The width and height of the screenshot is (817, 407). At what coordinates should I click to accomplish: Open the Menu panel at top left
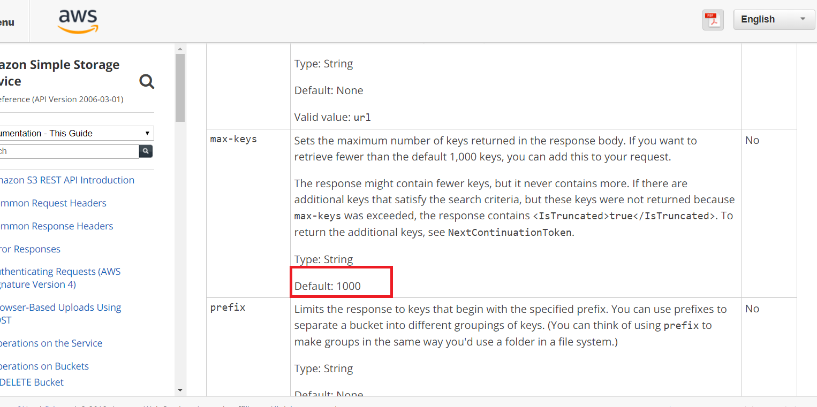coord(6,21)
